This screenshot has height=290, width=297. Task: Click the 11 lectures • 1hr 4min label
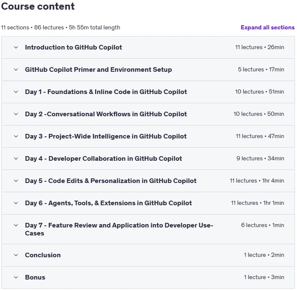click(257, 180)
